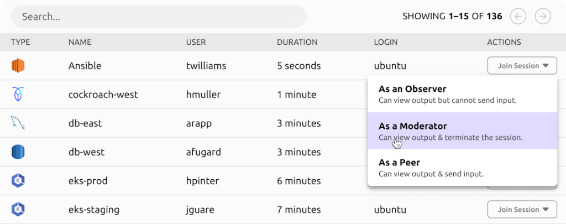Screen dimensions: 566x224
Task: Click the TYPE column header
Action: pos(20,42)
